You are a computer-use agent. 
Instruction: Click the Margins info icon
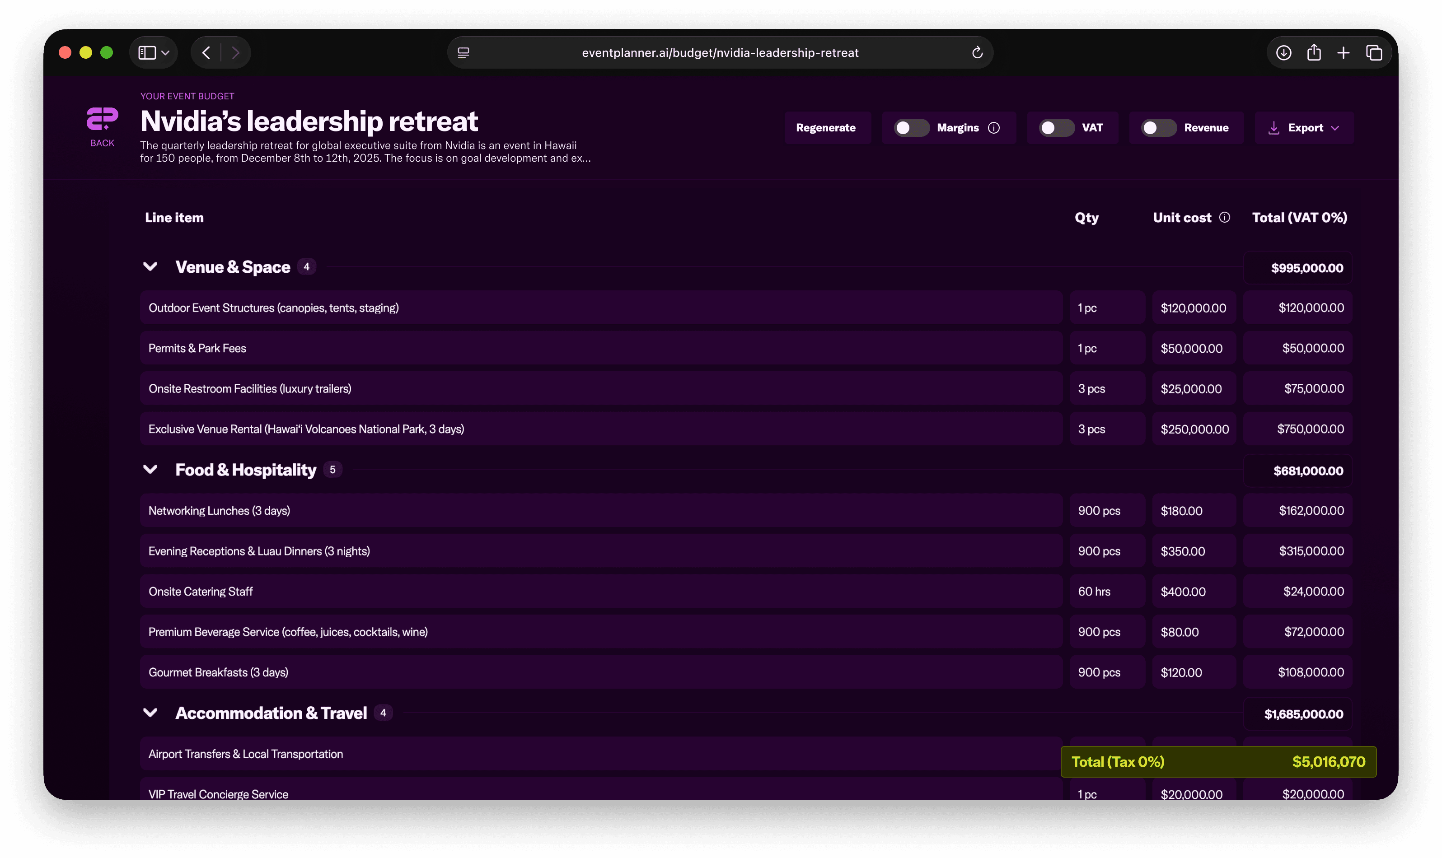point(994,128)
